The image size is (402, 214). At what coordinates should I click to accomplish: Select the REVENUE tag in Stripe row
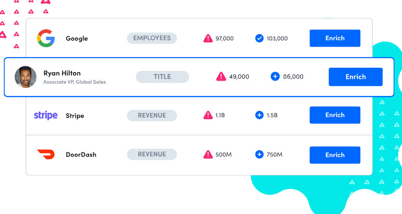[x=152, y=115]
